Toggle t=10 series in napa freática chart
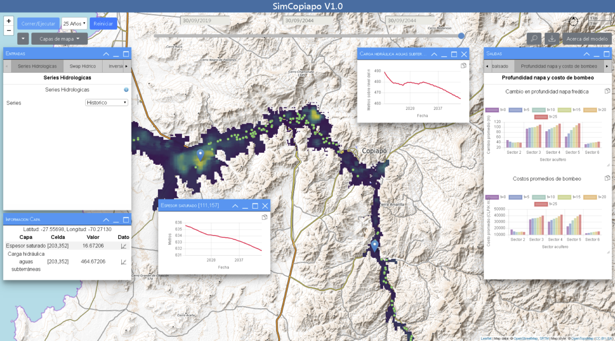The height and width of the screenshot is (341, 615). [543, 110]
